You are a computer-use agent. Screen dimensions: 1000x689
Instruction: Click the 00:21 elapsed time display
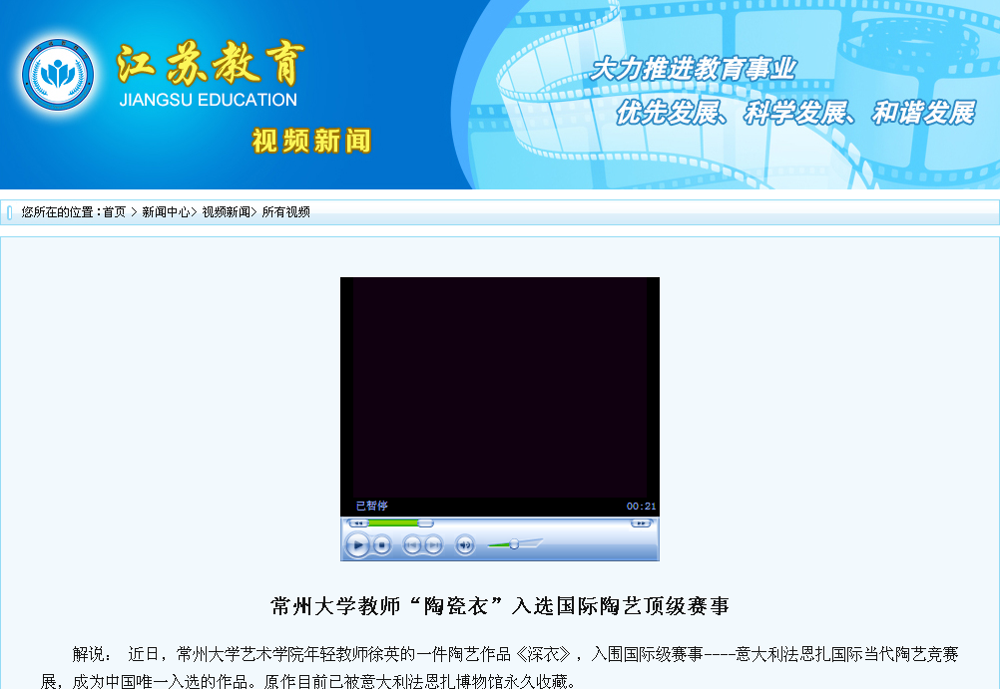641,507
